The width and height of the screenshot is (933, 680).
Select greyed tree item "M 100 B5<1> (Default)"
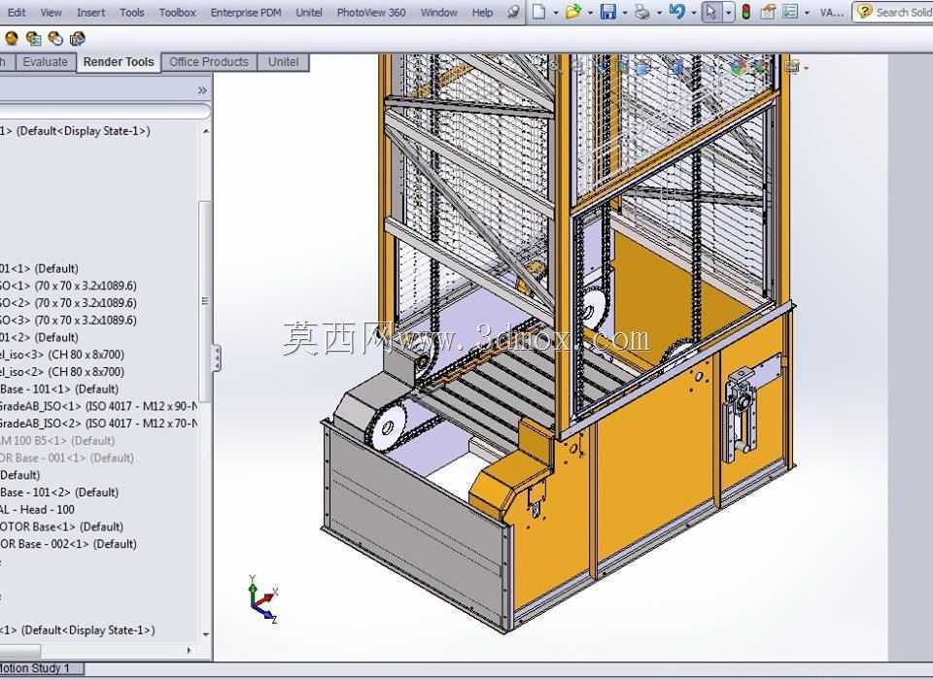click(x=57, y=441)
